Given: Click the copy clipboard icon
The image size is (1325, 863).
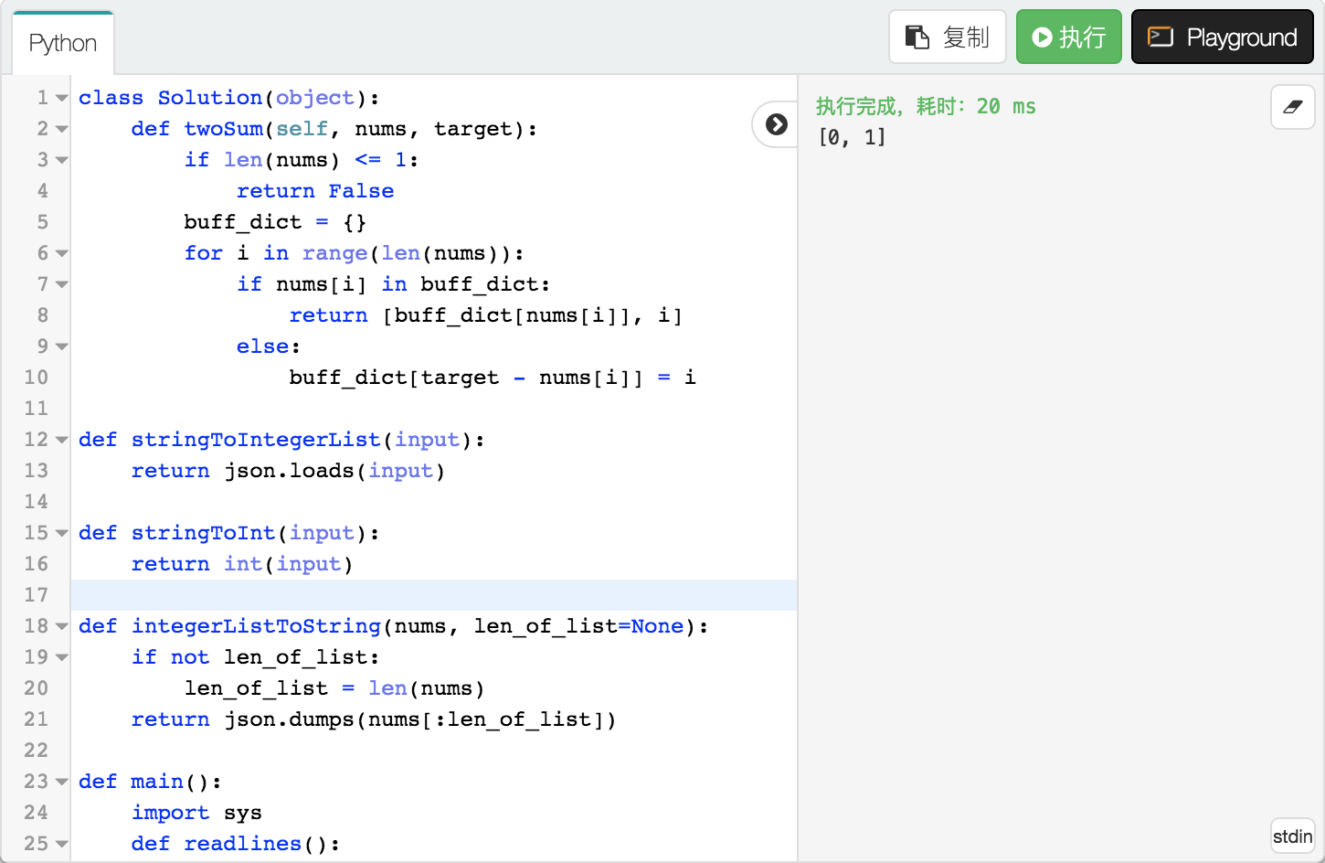Looking at the screenshot, I should point(917,37).
